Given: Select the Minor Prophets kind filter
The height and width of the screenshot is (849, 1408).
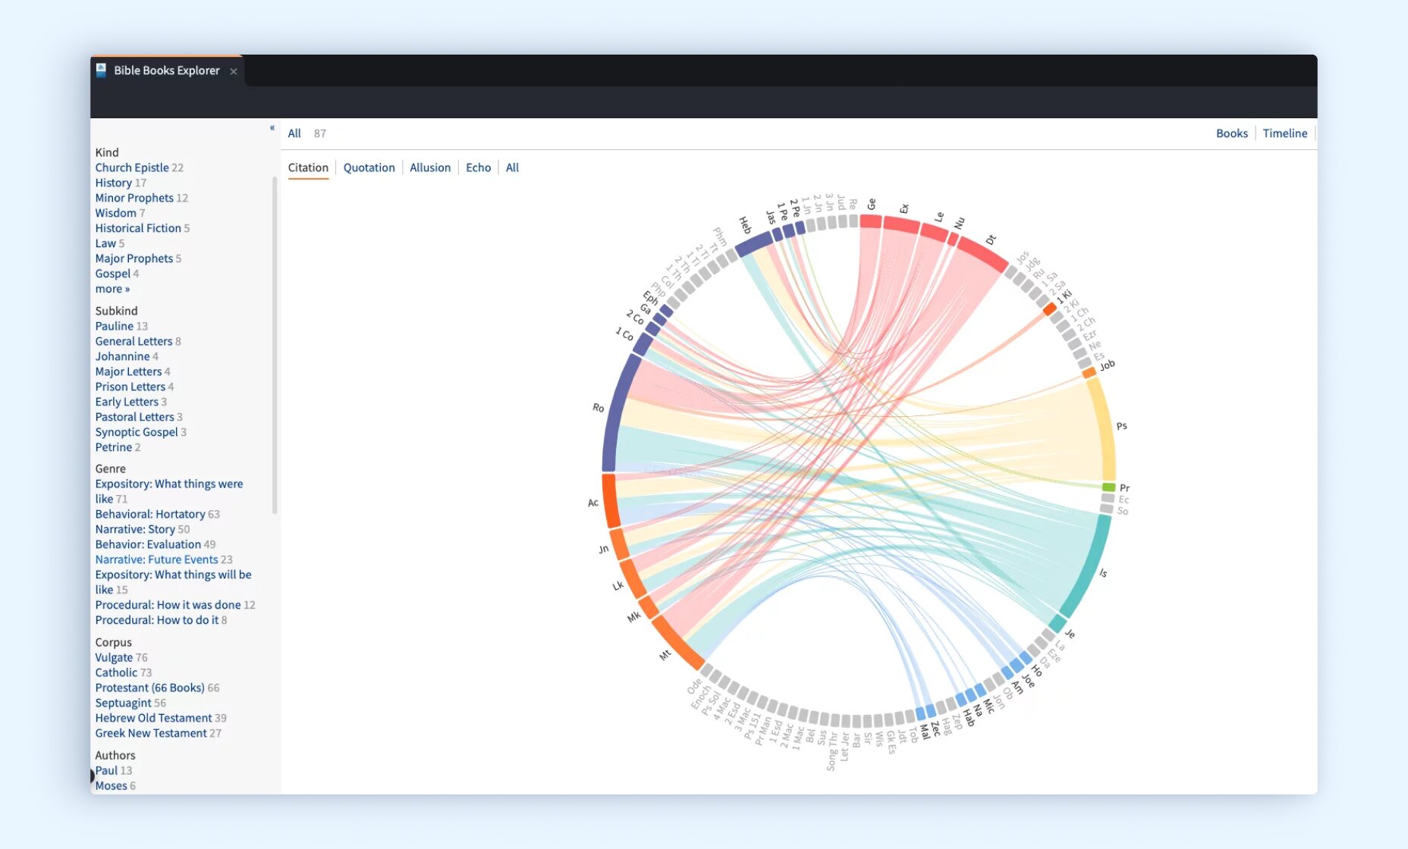Looking at the screenshot, I should (134, 198).
